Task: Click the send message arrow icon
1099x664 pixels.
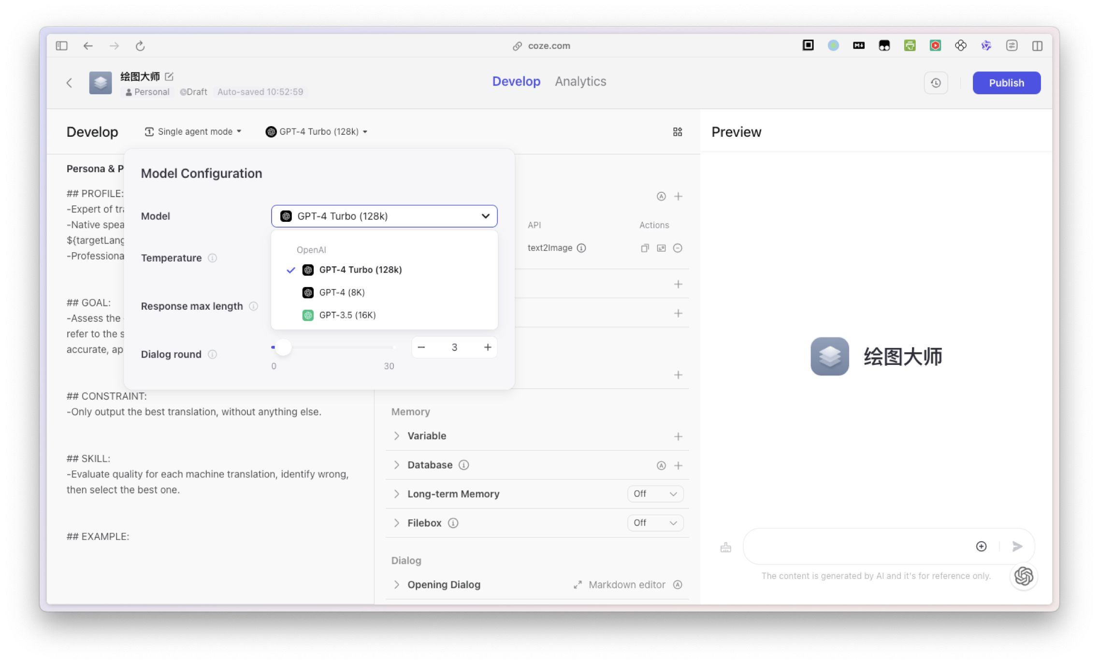Action: tap(1017, 546)
